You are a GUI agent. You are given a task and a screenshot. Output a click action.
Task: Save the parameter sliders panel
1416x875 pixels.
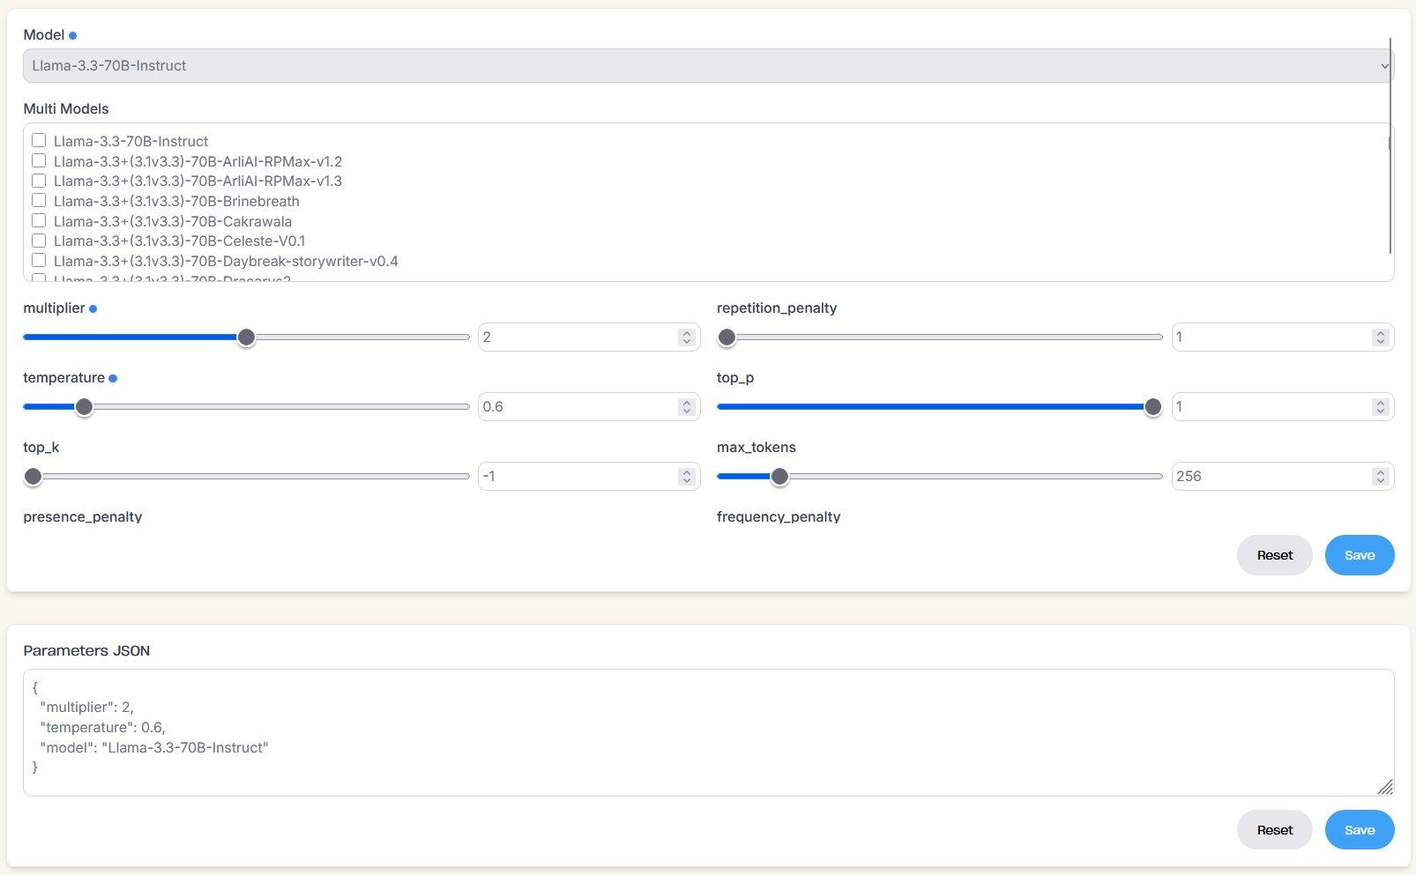(x=1360, y=555)
